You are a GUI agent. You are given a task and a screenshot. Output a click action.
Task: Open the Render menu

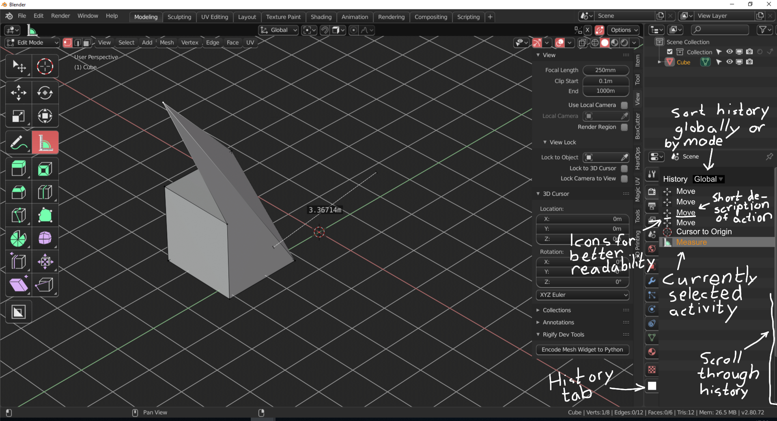(x=60, y=16)
